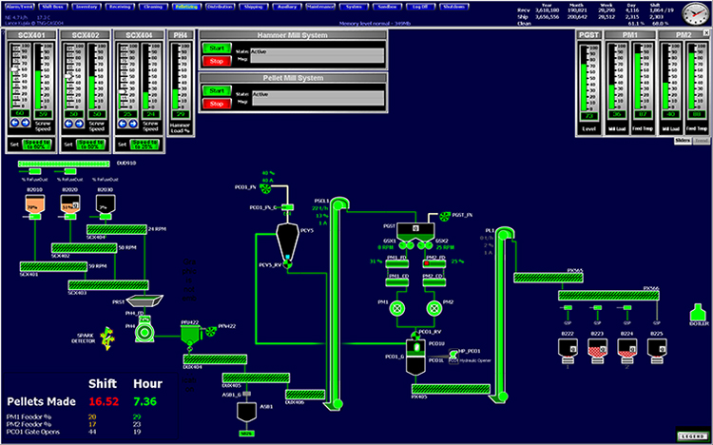Screen dimensions: 713x445
Task: Start the Hammer Mill System
Action: tap(217, 48)
